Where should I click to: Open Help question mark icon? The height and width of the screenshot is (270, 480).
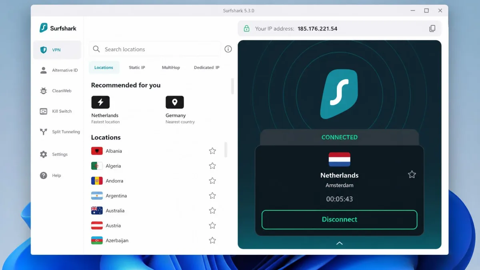tap(44, 175)
